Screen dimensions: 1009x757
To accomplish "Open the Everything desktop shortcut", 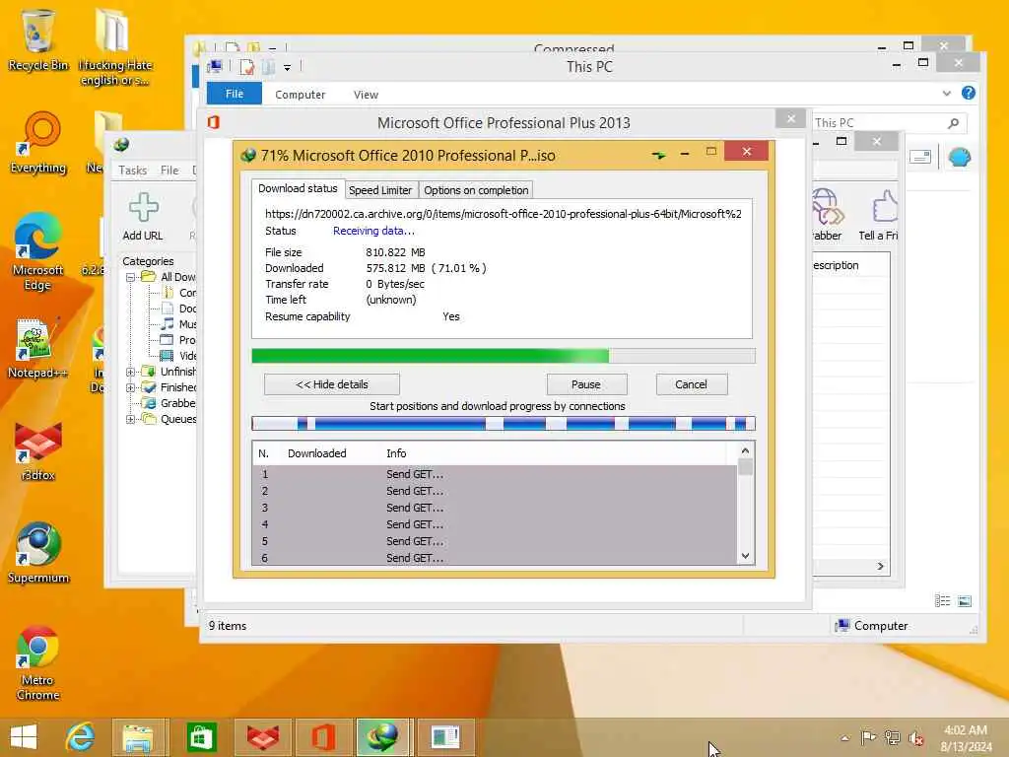I will (38, 143).
